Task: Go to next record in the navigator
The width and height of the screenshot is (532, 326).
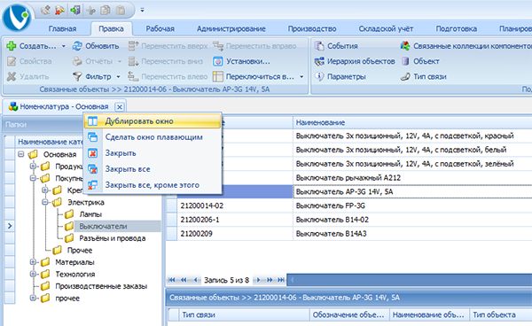Action: [x=259, y=280]
